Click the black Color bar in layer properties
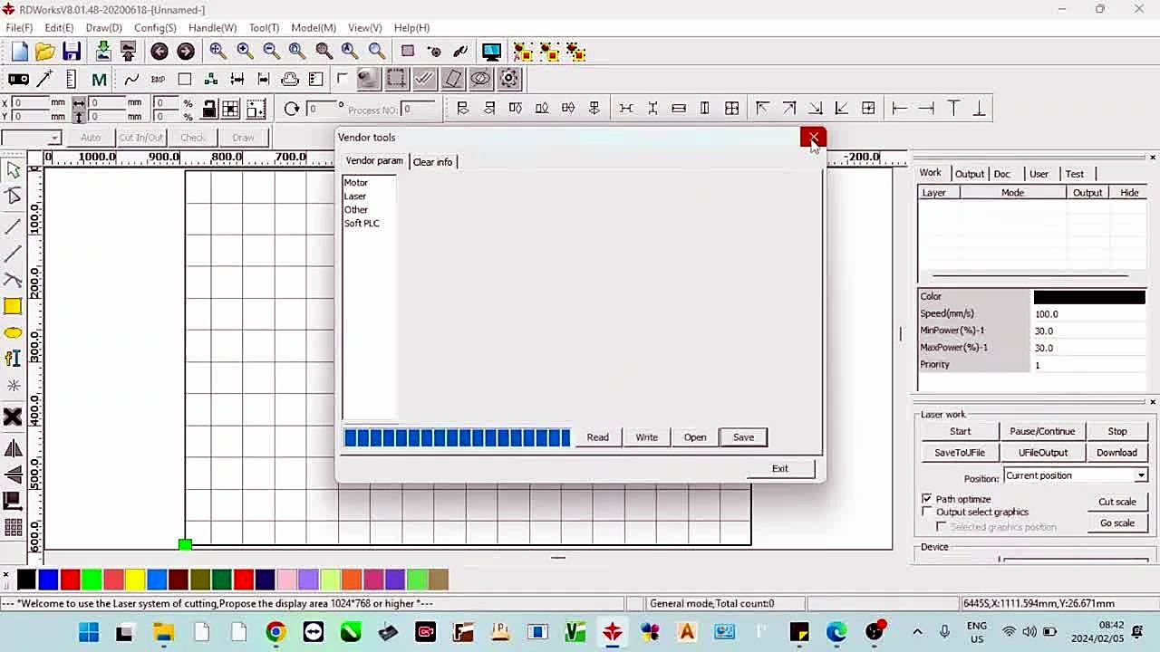 (1089, 297)
